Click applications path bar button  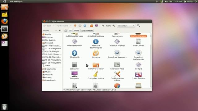tap(87, 31)
